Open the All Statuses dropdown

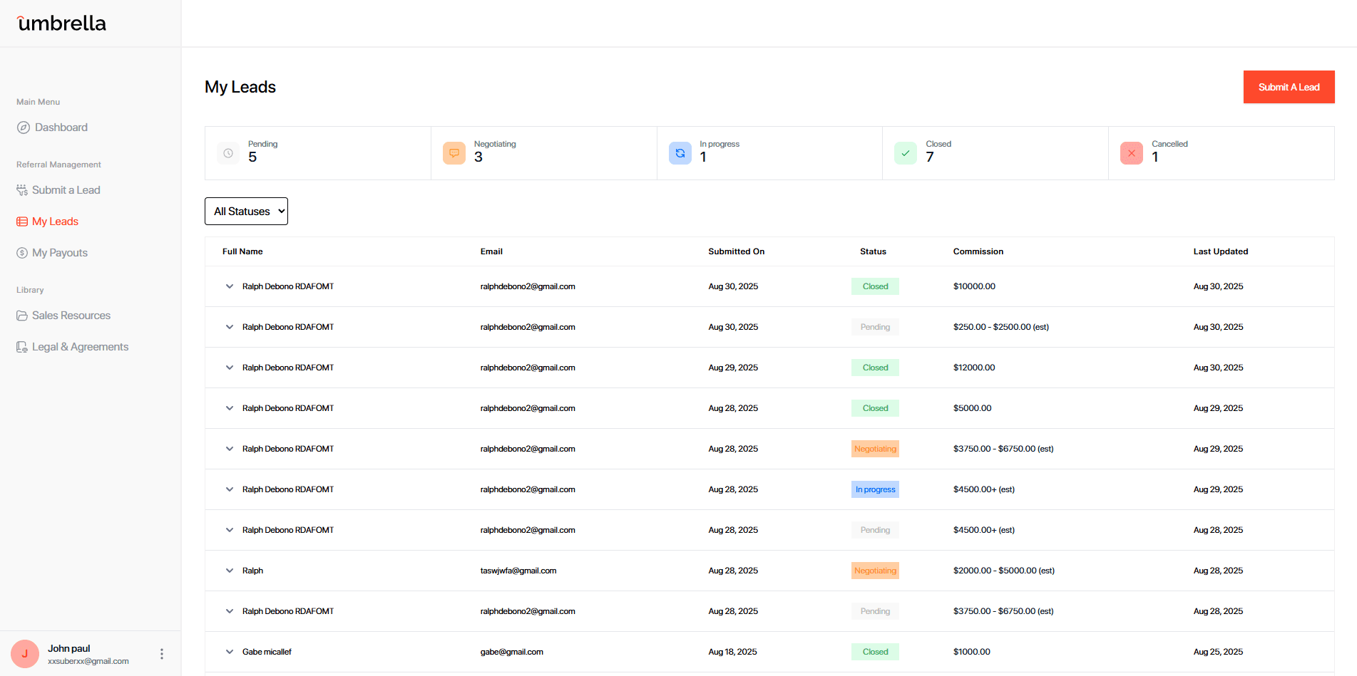246,211
